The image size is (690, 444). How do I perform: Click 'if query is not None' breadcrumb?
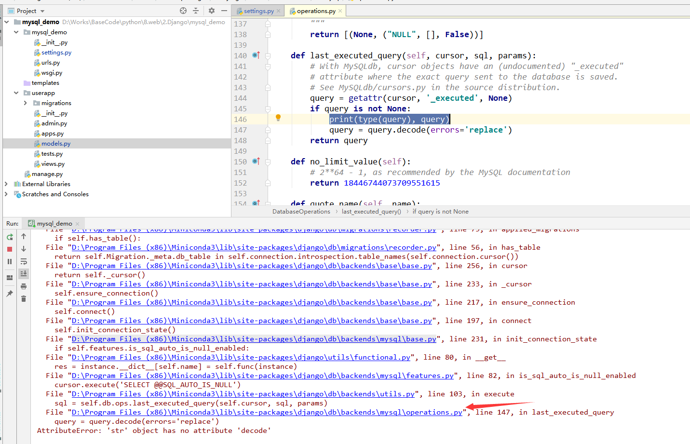point(440,212)
